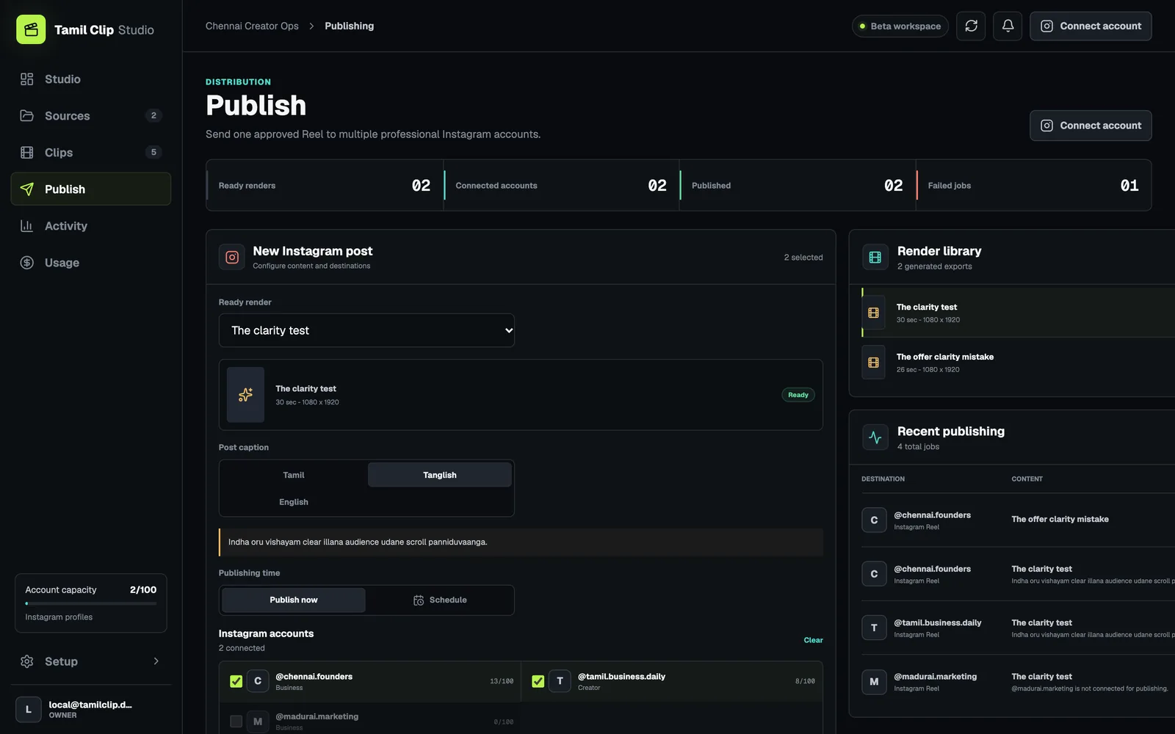Viewport: 1175px width, 734px height.
Task: Click the Account capacity progress bar
Action: point(91,603)
